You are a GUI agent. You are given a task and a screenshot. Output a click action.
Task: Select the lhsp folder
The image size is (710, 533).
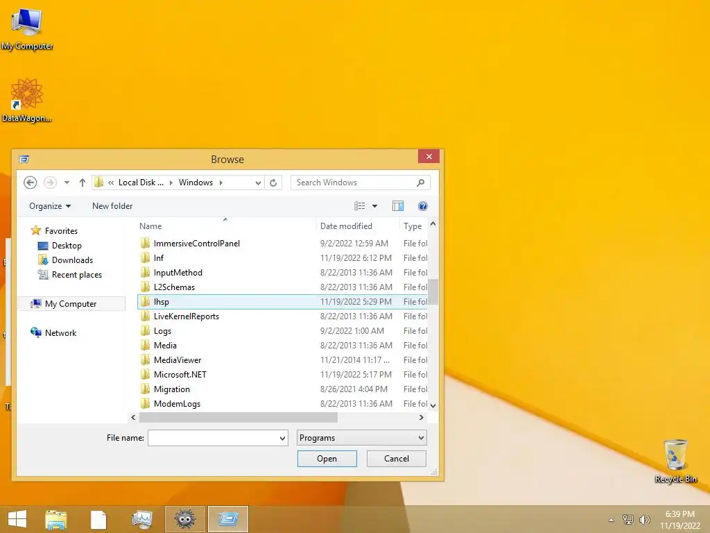point(283,301)
